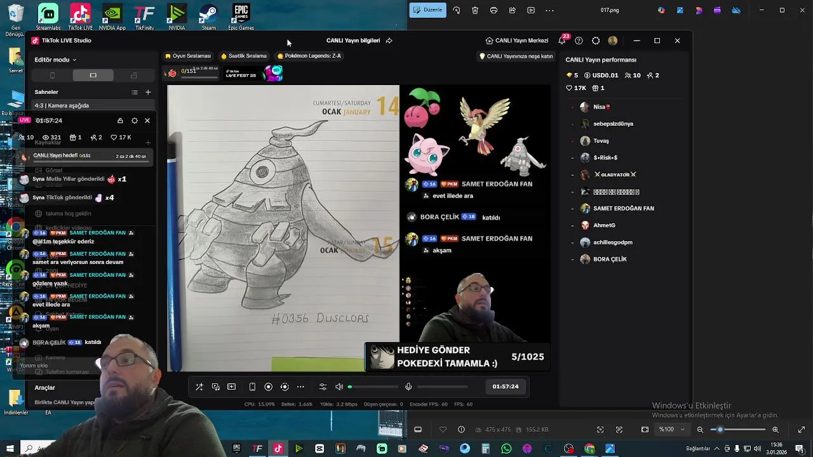
Task: Select the portrait phone layout mode
Action: [52, 76]
